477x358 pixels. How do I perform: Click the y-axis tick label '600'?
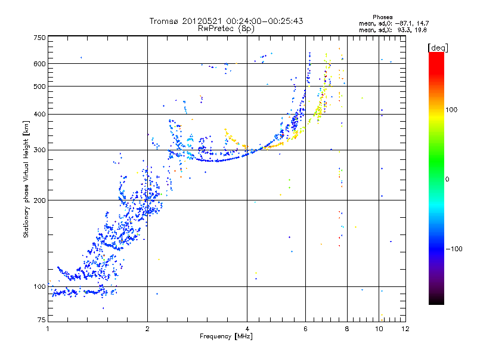(39, 64)
